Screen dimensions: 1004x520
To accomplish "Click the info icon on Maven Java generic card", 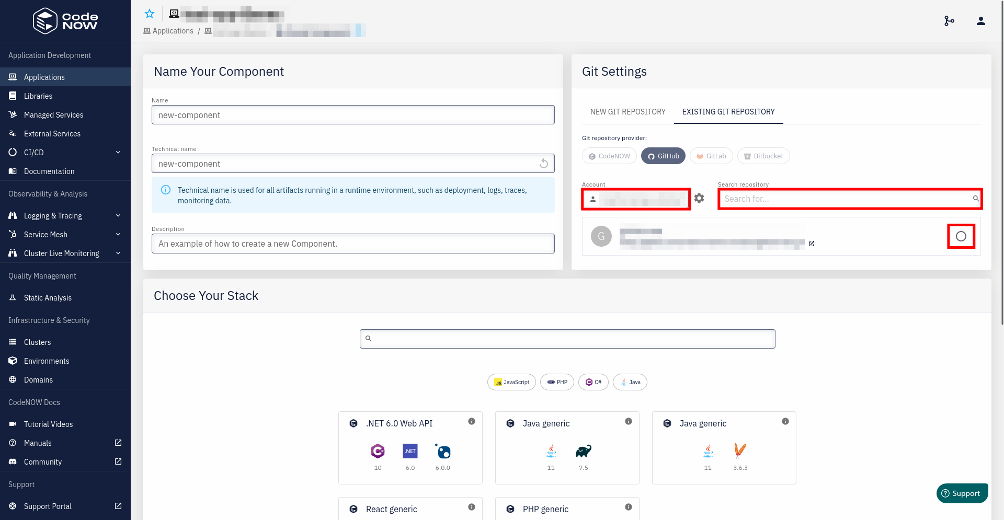I will tap(785, 421).
